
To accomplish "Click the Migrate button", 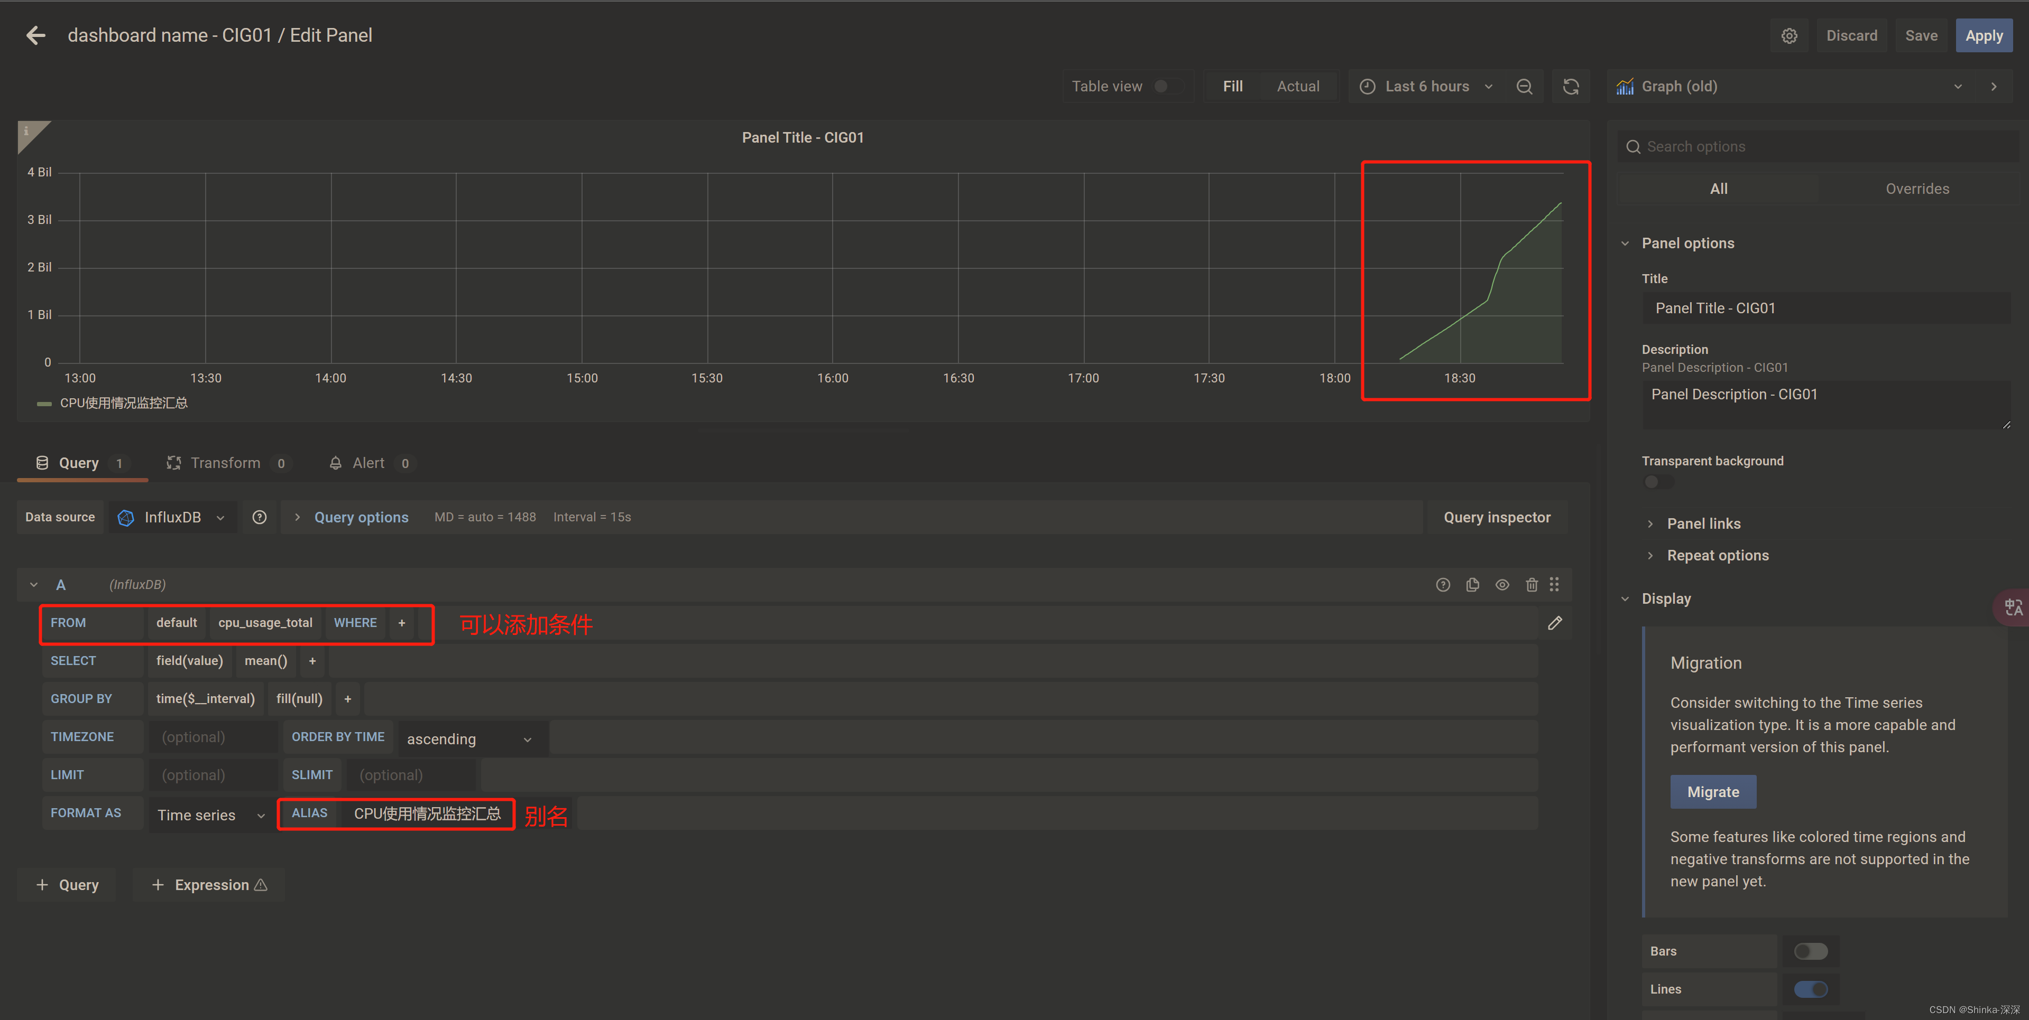I will [1712, 792].
